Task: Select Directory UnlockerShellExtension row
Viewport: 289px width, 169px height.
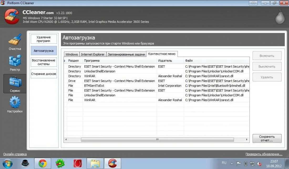Action: click(157, 71)
